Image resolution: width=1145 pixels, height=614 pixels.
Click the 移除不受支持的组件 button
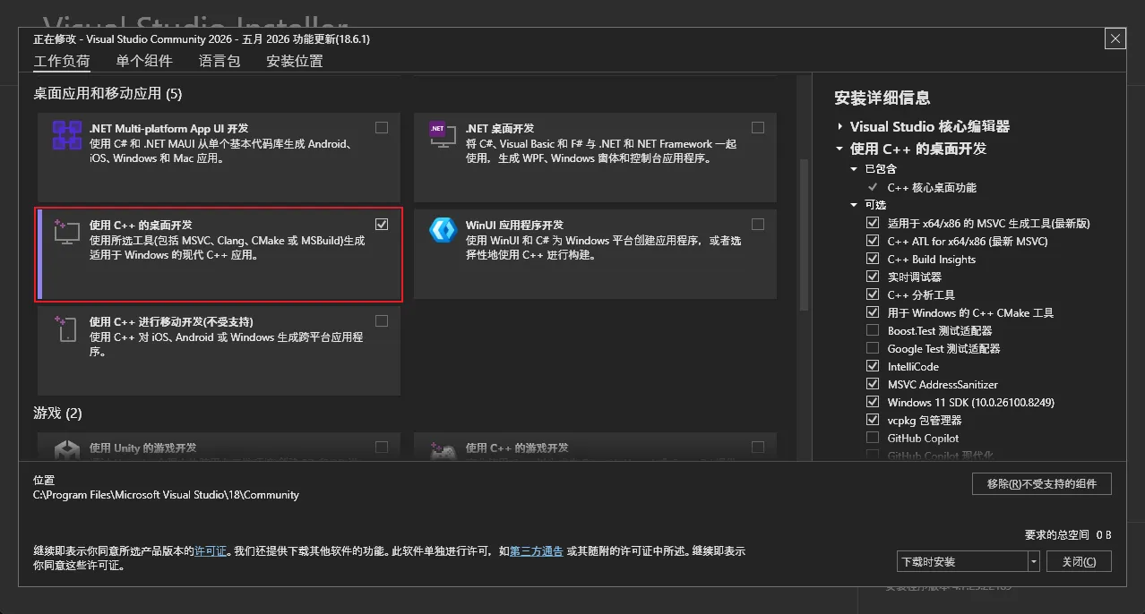[1042, 483]
